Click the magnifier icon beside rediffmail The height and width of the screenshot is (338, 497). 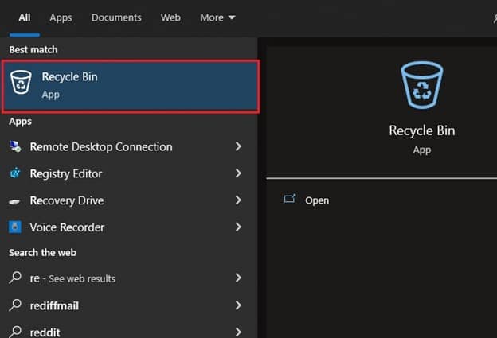tap(15, 305)
